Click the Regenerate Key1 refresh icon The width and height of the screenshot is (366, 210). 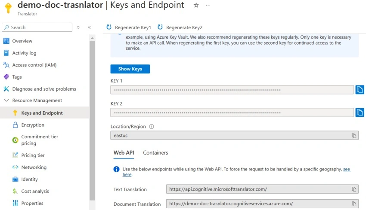[109, 27]
